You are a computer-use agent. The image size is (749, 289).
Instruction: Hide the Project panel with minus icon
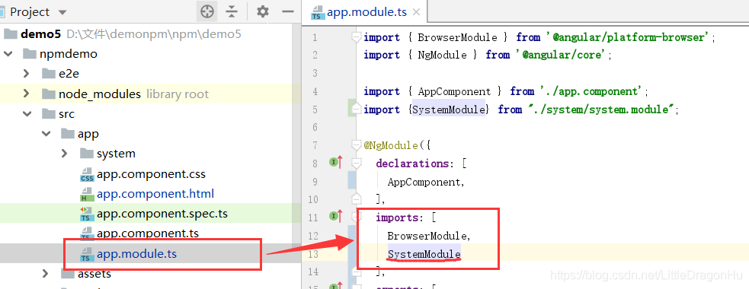pyautogui.click(x=287, y=11)
